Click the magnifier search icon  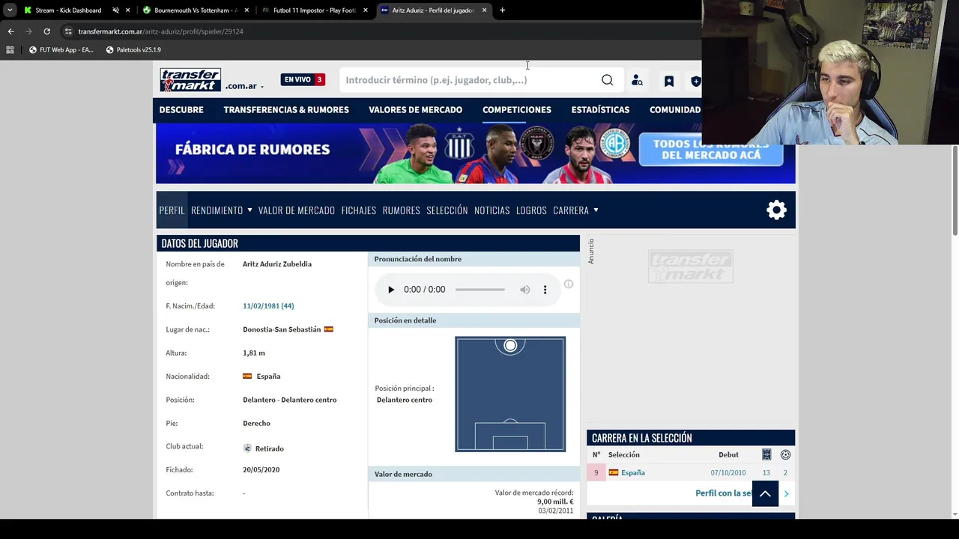tap(607, 80)
